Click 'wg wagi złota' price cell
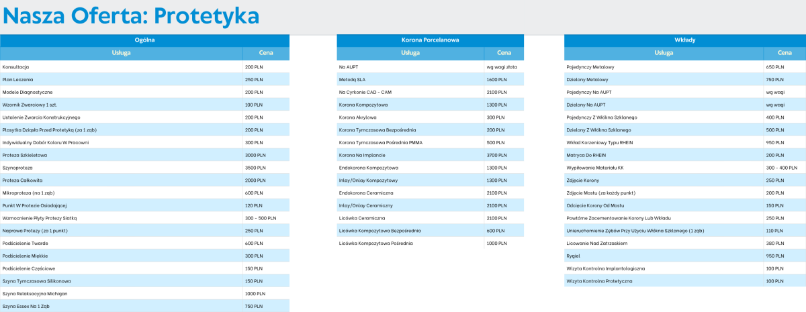Image resolution: width=806 pixels, height=312 pixels. point(502,67)
